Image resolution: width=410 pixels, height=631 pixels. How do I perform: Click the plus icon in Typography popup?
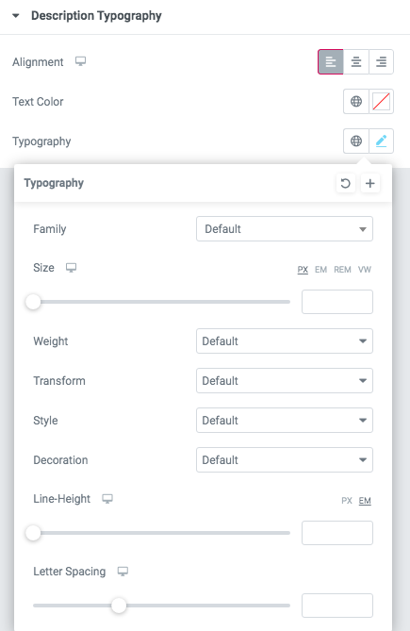pos(370,184)
